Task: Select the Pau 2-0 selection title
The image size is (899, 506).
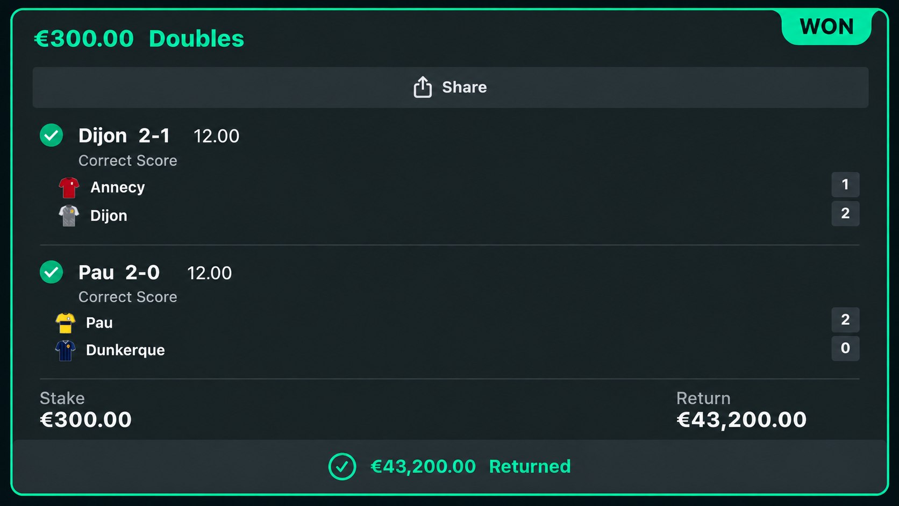Action: pos(119,273)
